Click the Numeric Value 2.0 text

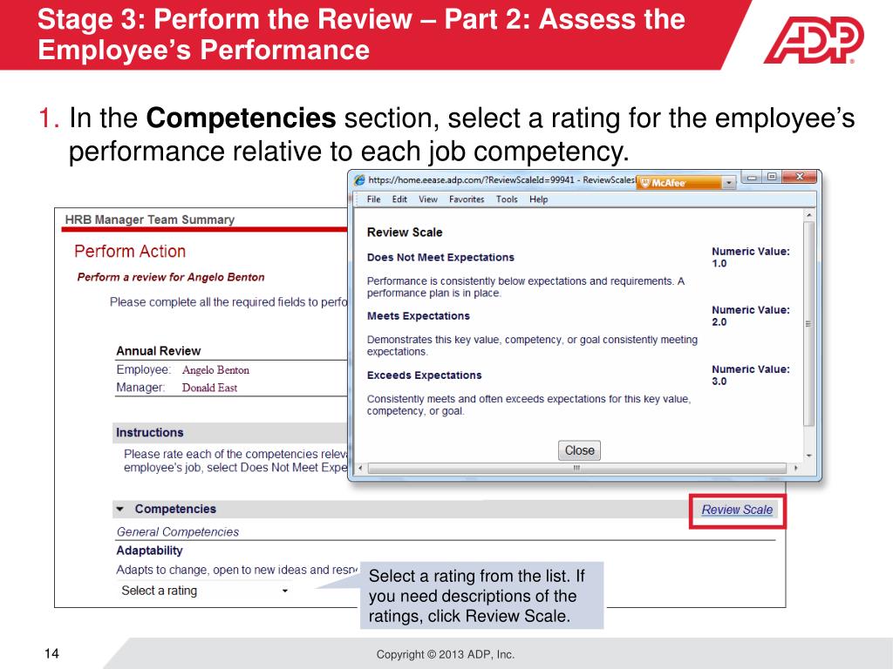point(751,315)
